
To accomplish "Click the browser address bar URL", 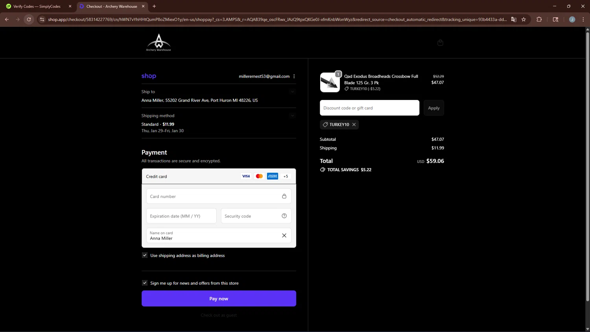I will pyautogui.click(x=277, y=19).
